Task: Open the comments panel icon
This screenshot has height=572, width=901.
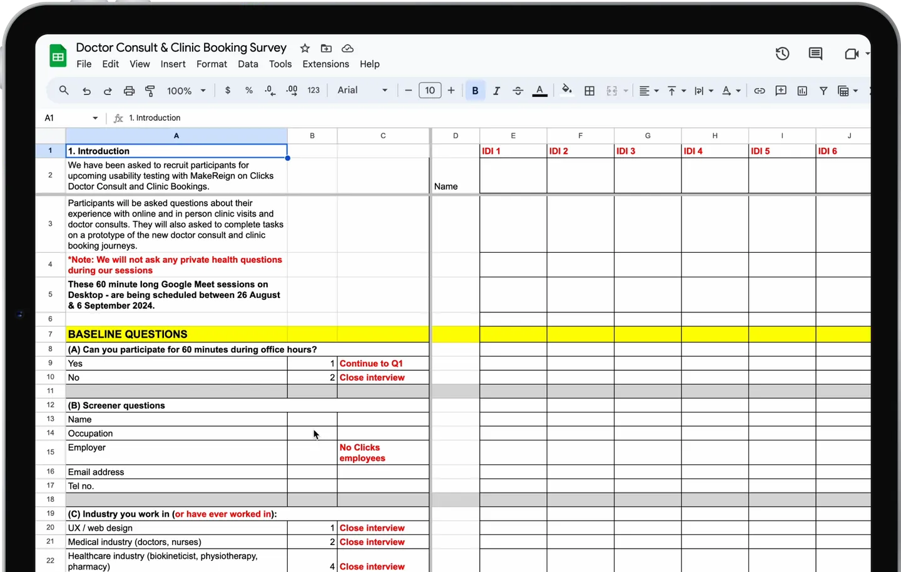Action: pyautogui.click(x=815, y=54)
